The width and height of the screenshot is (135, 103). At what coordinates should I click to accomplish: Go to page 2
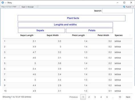click(x=89, y=97)
